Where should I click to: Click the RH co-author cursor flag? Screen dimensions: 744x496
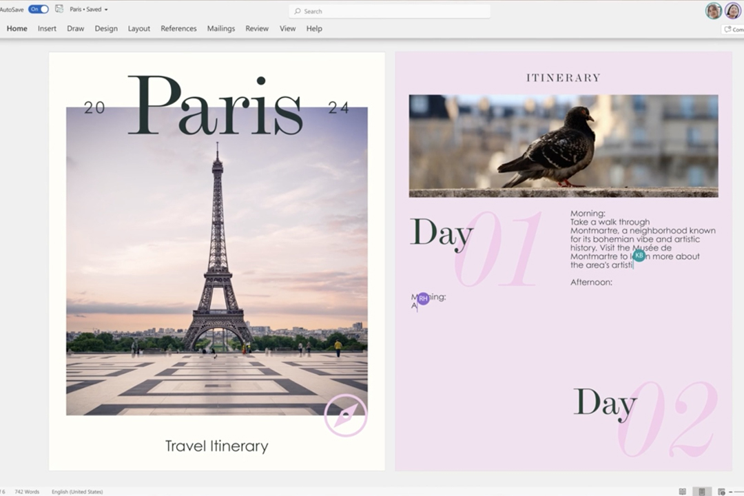[423, 298]
